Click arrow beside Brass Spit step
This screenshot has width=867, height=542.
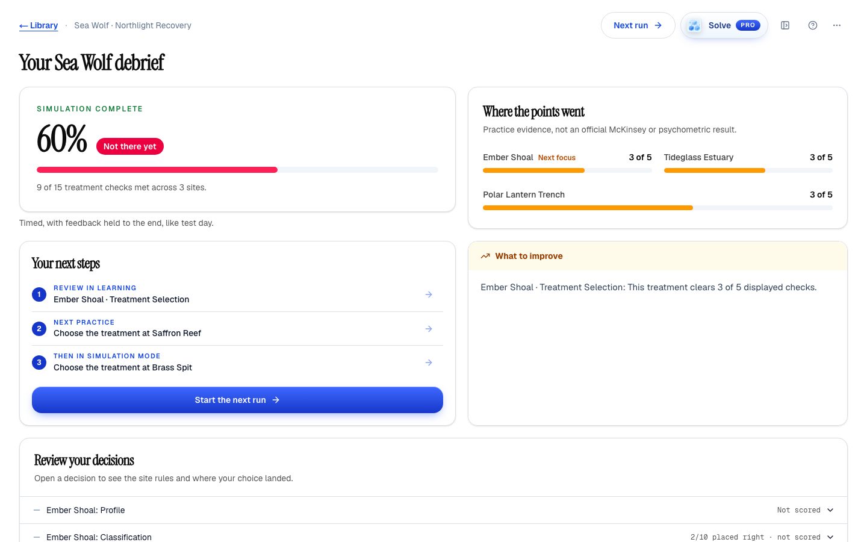pos(429,363)
